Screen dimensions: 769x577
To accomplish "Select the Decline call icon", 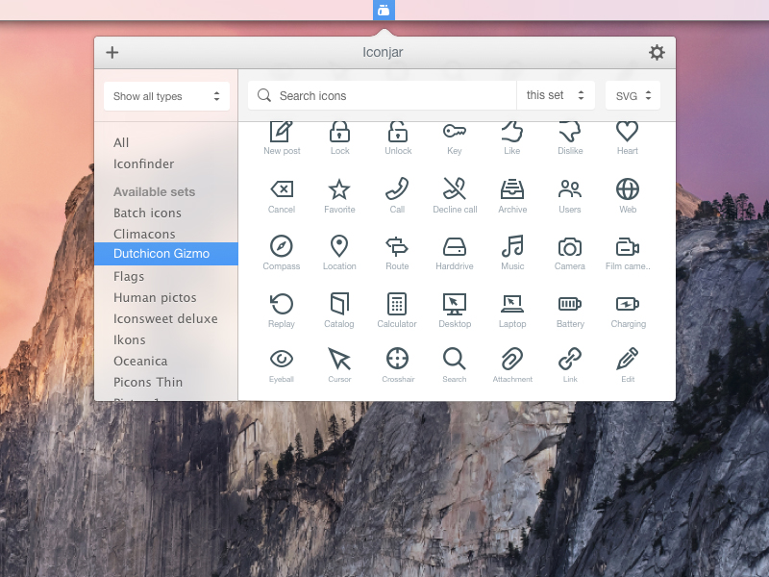I will [x=455, y=188].
